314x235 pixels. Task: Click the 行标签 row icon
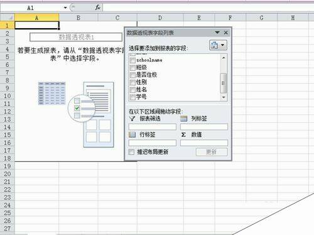(132, 135)
